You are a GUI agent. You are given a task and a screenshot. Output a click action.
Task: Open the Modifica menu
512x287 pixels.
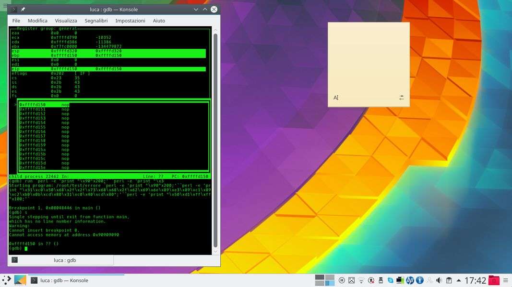[37, 21]
